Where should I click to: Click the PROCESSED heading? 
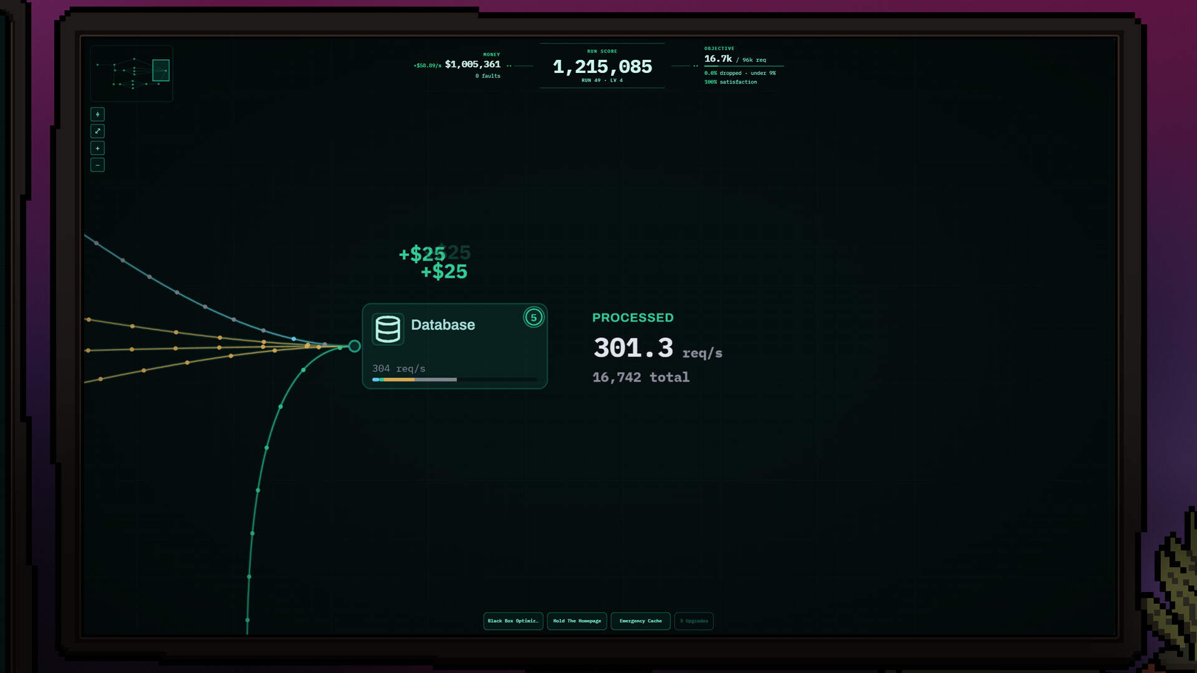633,318
